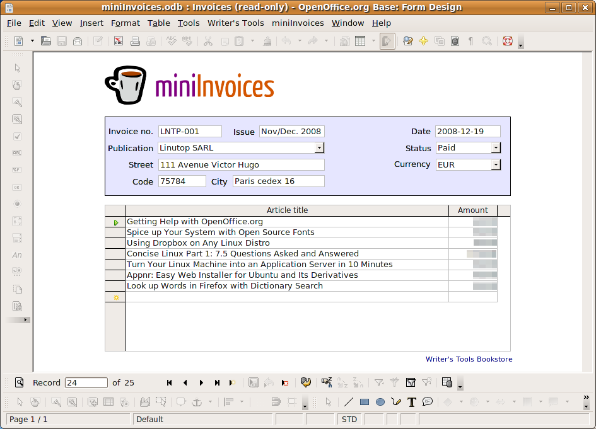Click the STD selection mode in status bar
This screenshot has height=429, width=596.
(x=349, y=419)
